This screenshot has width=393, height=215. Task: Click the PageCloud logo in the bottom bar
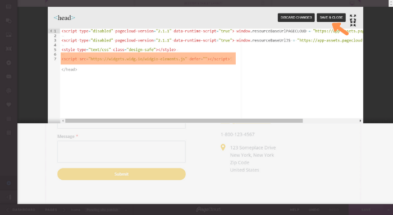click(208, 209)
